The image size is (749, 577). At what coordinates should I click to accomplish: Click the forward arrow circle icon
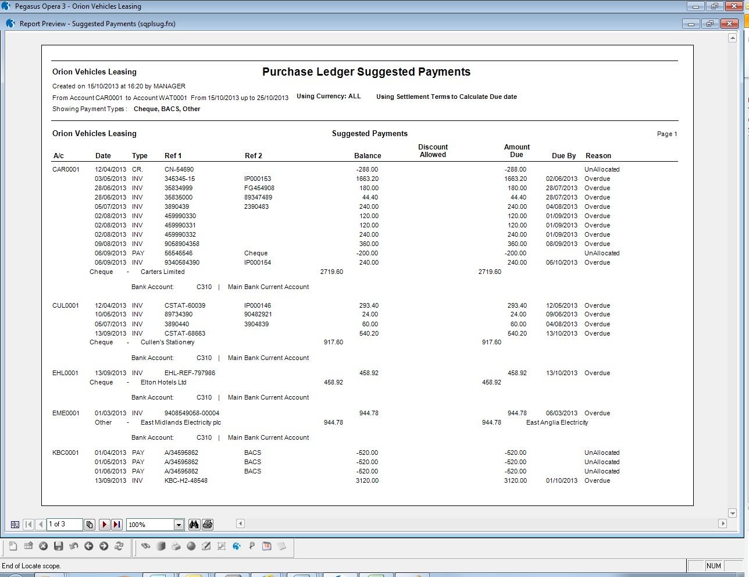click(x=104, y=546)
